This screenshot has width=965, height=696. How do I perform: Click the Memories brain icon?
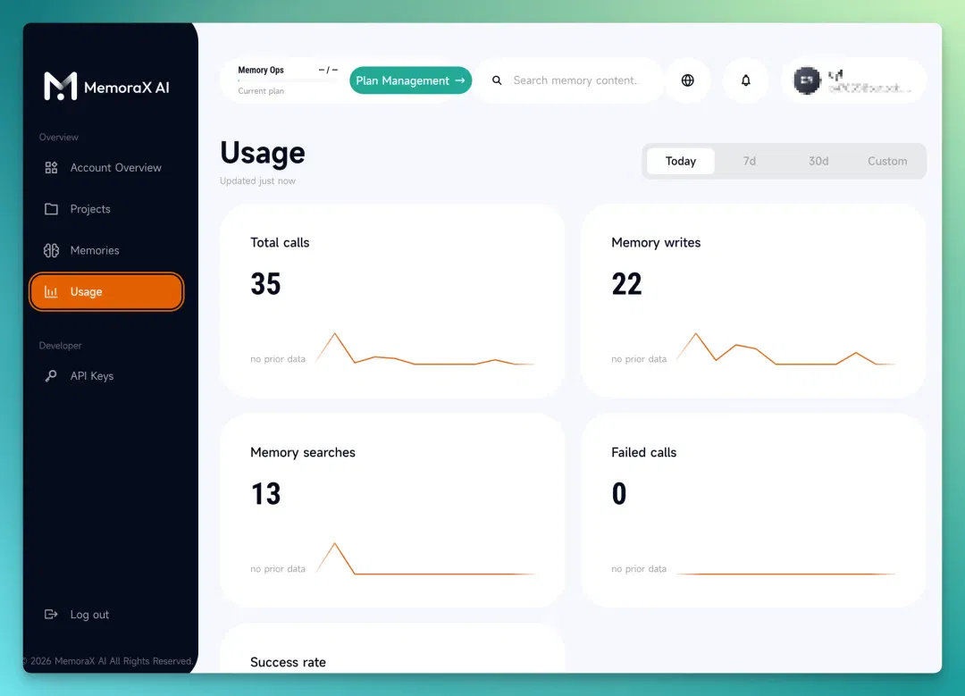pyautogui.click(x=51, y=250)
